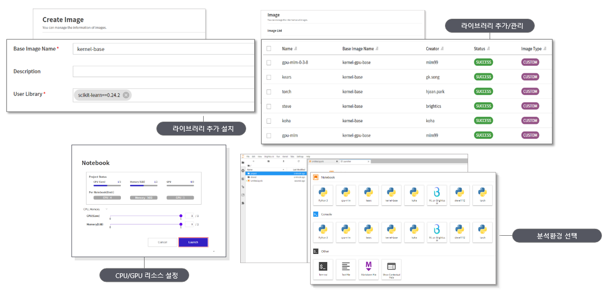Click the CPU(Core) slider handle
Image resolution: width=603 pixels, height=292 pixels.
181,216
